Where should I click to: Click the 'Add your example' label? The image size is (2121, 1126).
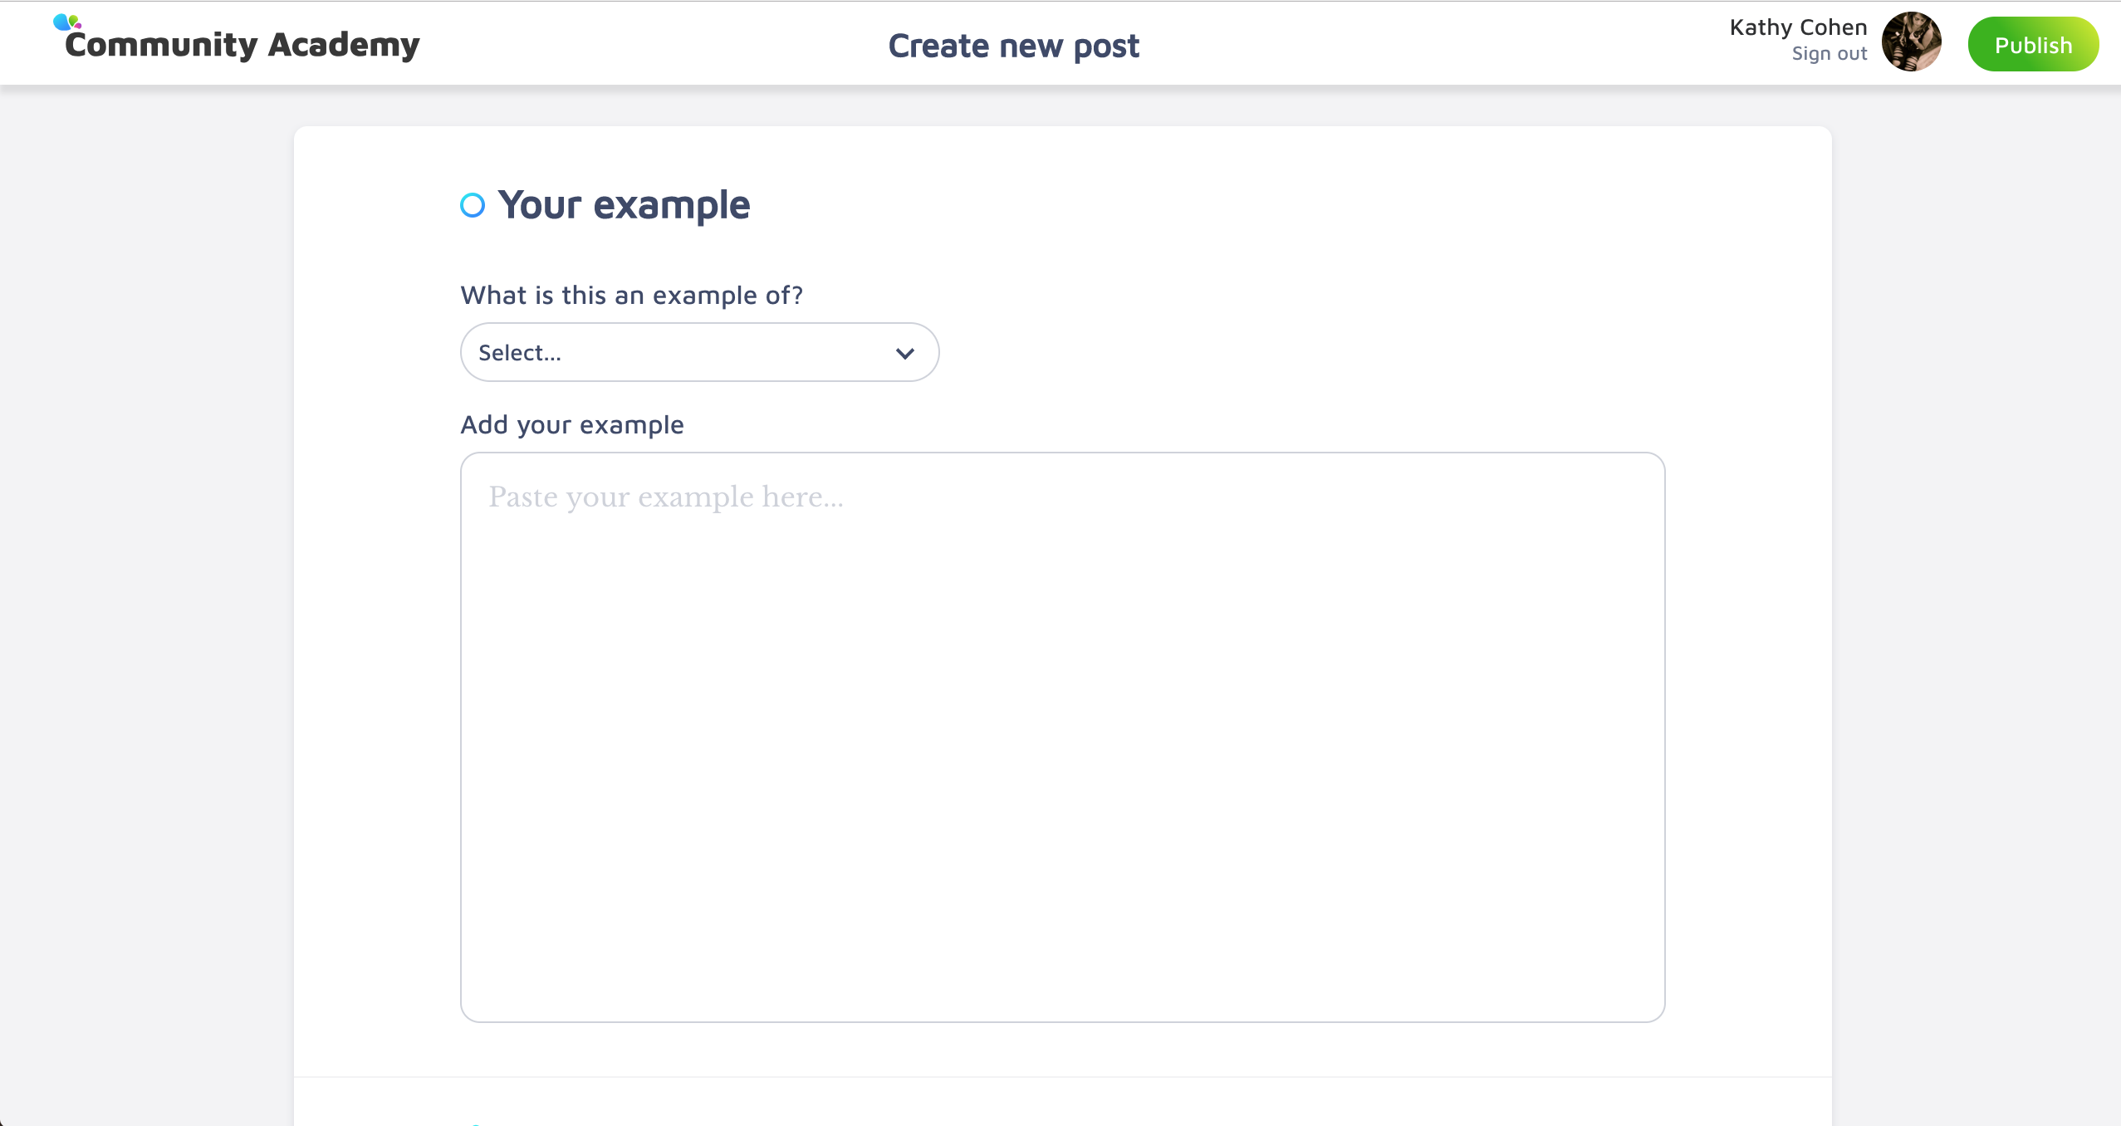572,424
